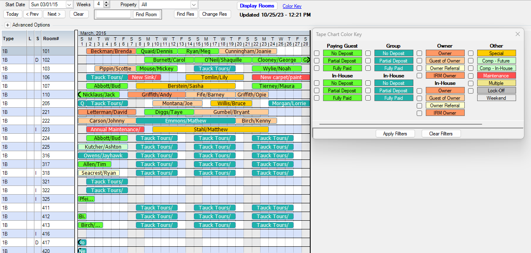Check the Maintenance checkbox under Other
531x253 pixels.
471,76
